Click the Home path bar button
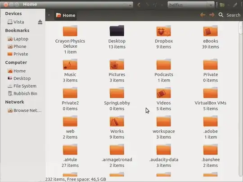243x182 pixels. click(66, 15)
